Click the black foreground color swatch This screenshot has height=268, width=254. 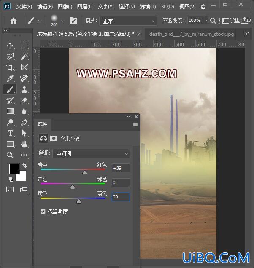(x=14, y=169)
